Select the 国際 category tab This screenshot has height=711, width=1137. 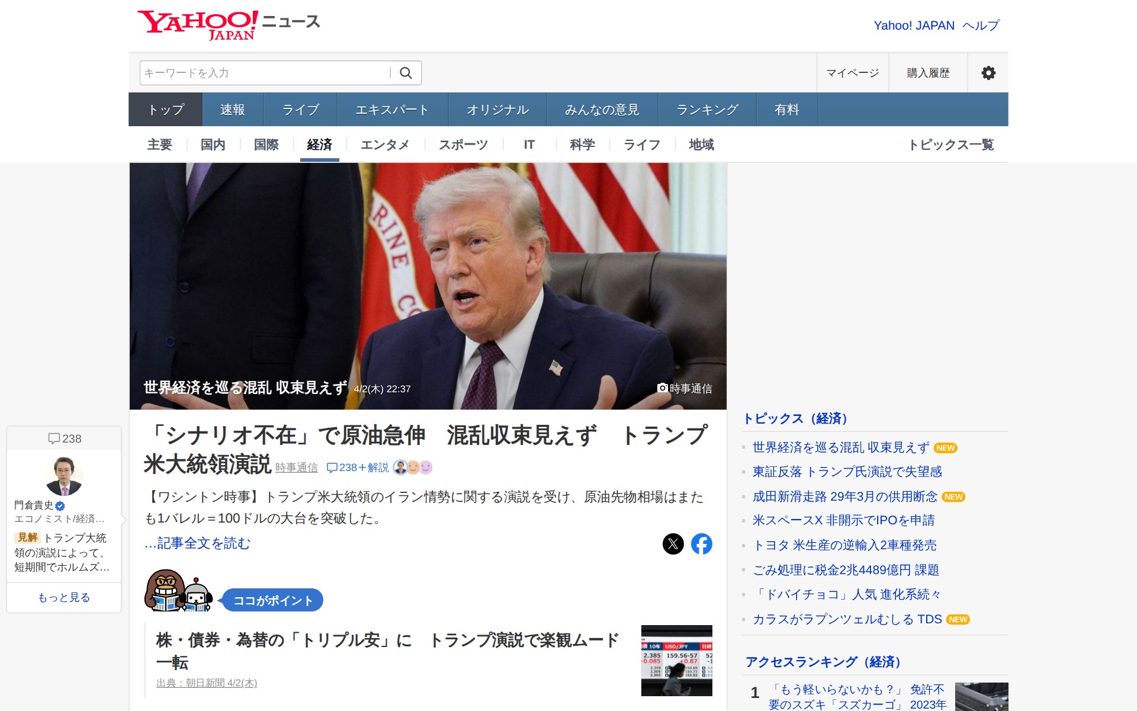[x=266, y=145]
